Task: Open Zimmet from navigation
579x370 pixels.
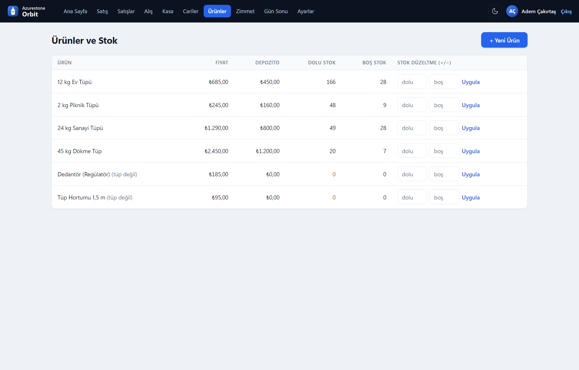Action: point(245,11)
